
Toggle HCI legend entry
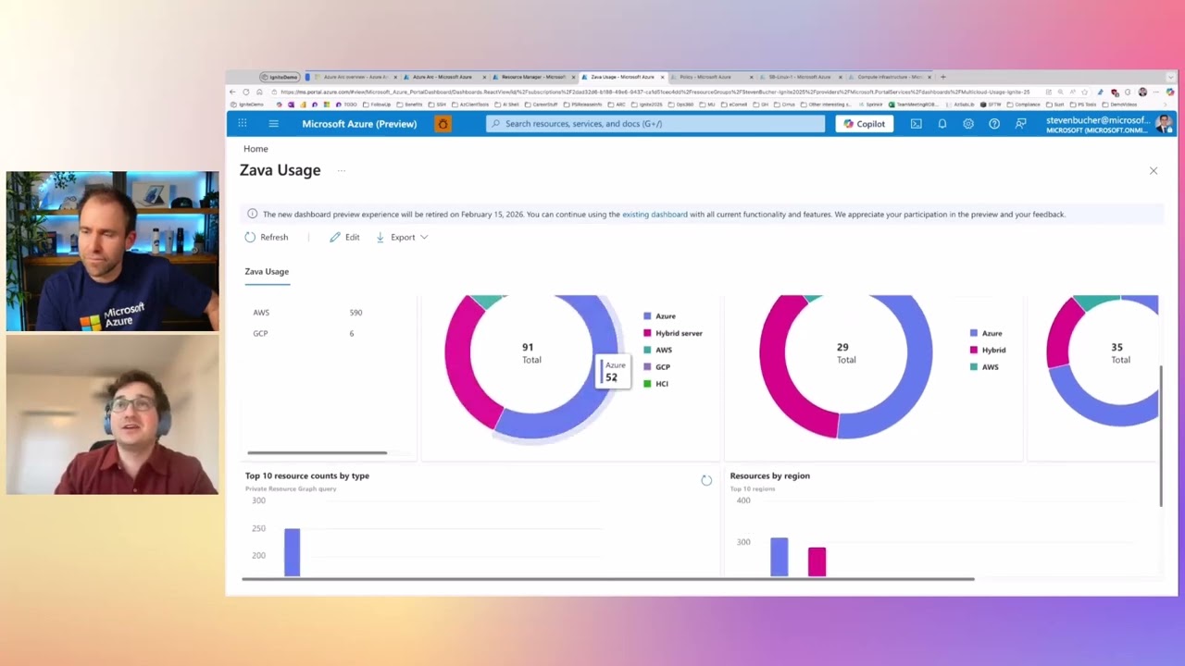tap(656, 384)
